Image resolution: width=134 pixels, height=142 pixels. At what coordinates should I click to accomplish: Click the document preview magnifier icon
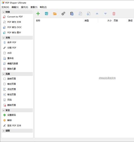pos(80,14)
